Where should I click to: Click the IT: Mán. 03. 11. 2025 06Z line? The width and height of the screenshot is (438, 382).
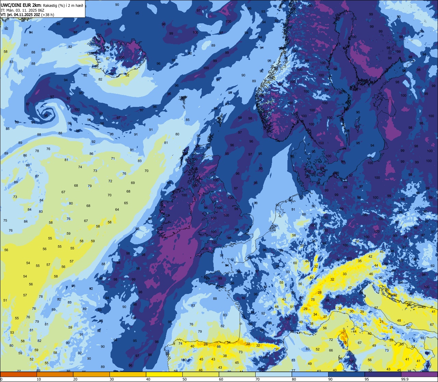(x=22, y=10)
